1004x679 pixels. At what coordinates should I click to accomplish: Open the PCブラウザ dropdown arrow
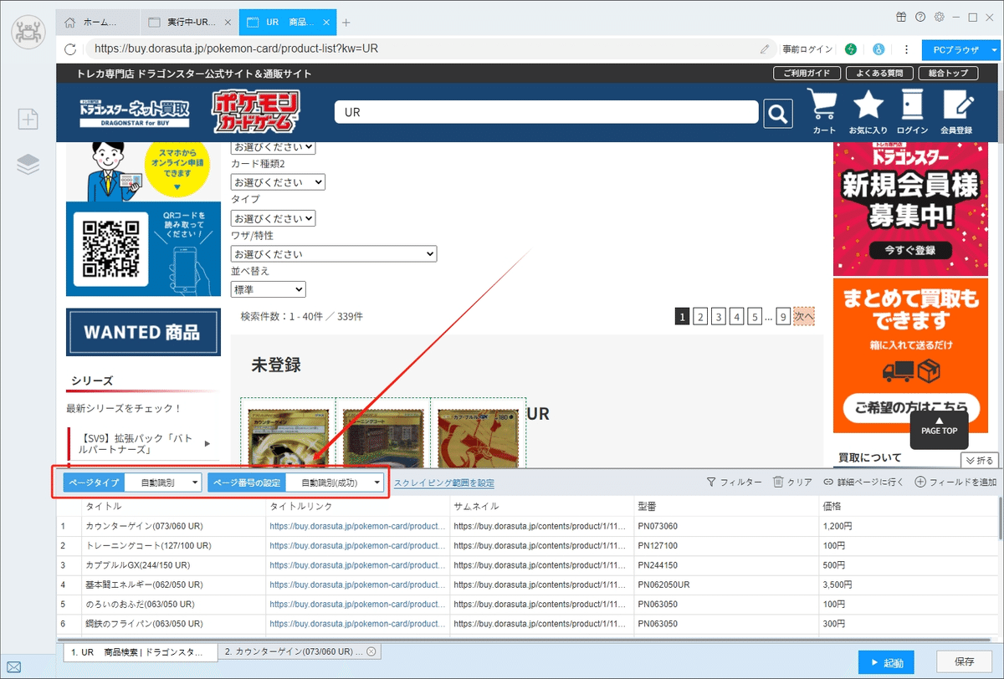tap(993, 50)
